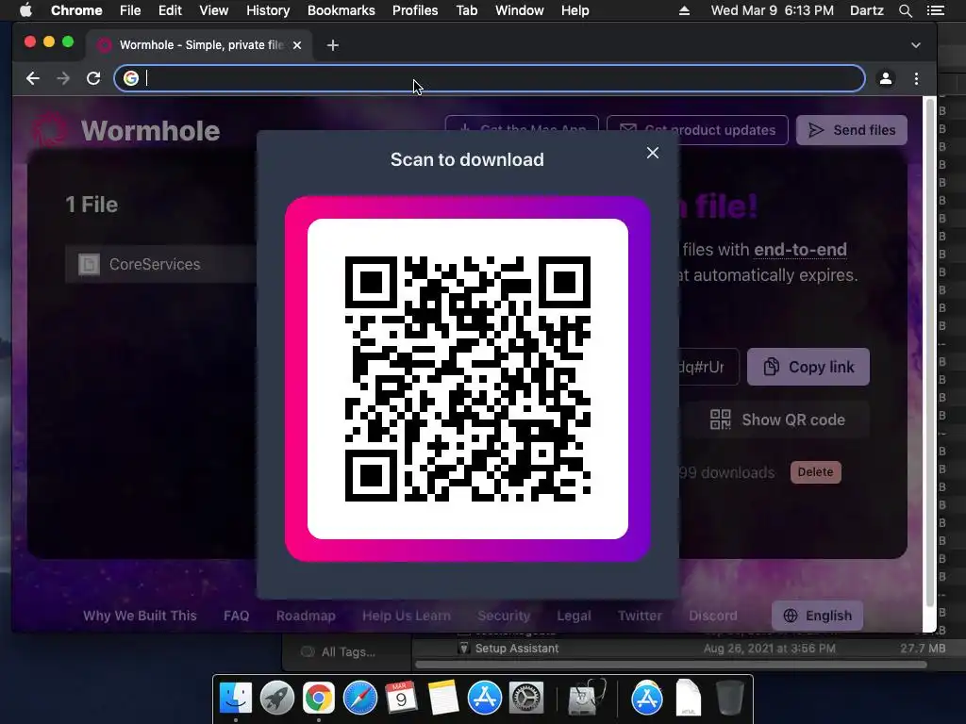Click the eject icon in menu bar
This screenshot has height=724, width=966.
coord(684,10)
